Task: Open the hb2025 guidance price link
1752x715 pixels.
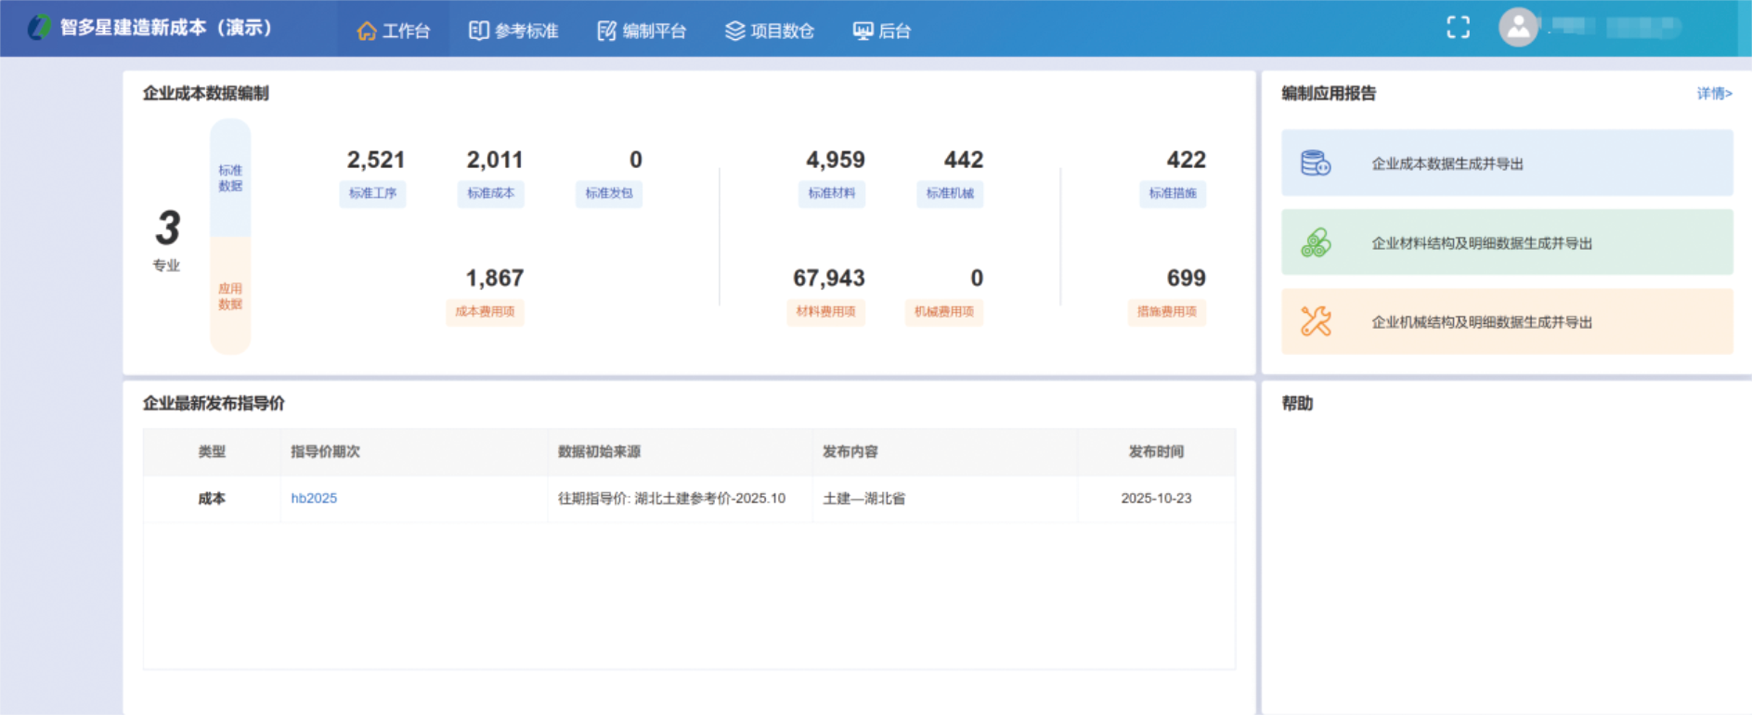Action: (314, 499)
